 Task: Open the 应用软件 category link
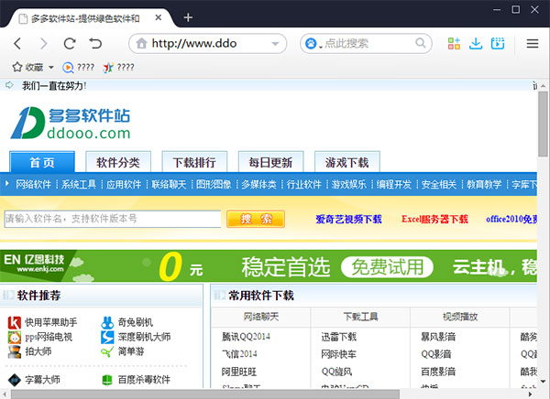pyautogui.click(x=124, y=184)
